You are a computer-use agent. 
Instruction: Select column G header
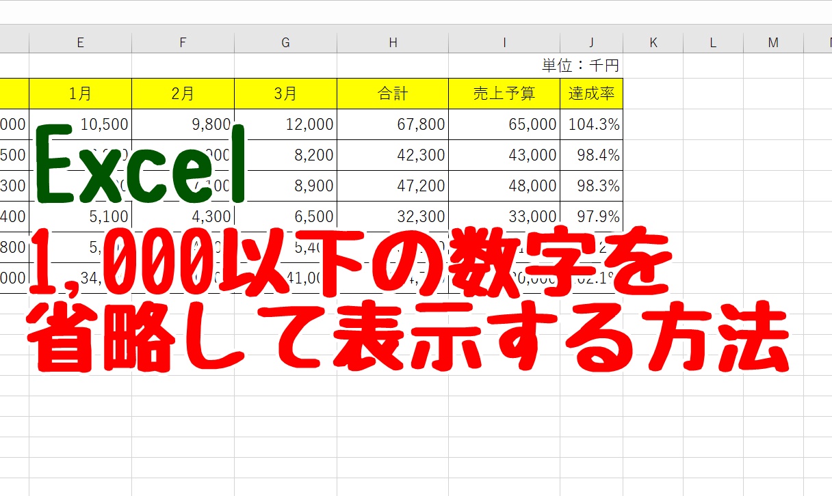[x=285, y=42]
